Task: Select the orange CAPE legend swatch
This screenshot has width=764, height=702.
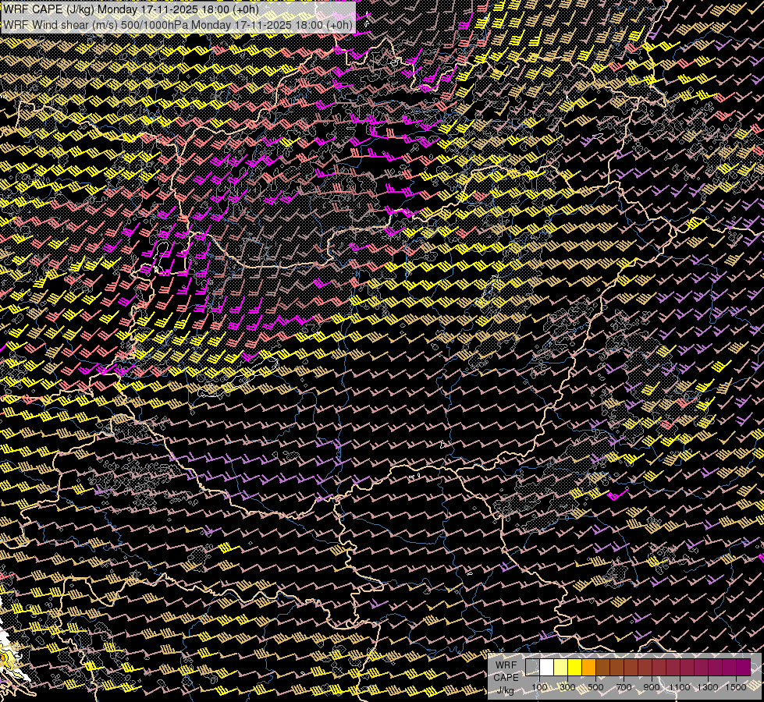Action: (x=588, y=667)
